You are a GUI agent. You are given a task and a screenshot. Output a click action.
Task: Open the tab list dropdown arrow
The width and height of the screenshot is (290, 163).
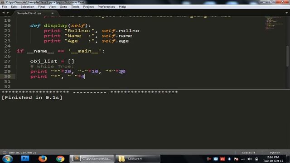[286, 13]
